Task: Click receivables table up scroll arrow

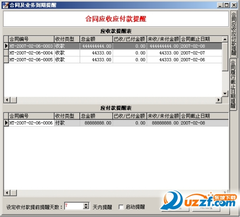Action: click(225, 39)
